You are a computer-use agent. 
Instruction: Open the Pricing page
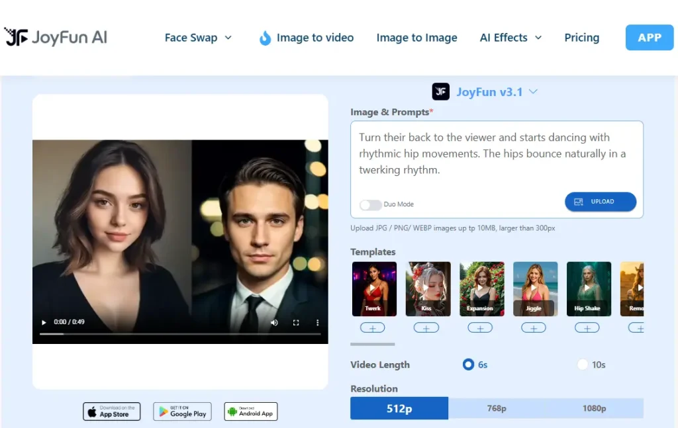tap(581, 38)
